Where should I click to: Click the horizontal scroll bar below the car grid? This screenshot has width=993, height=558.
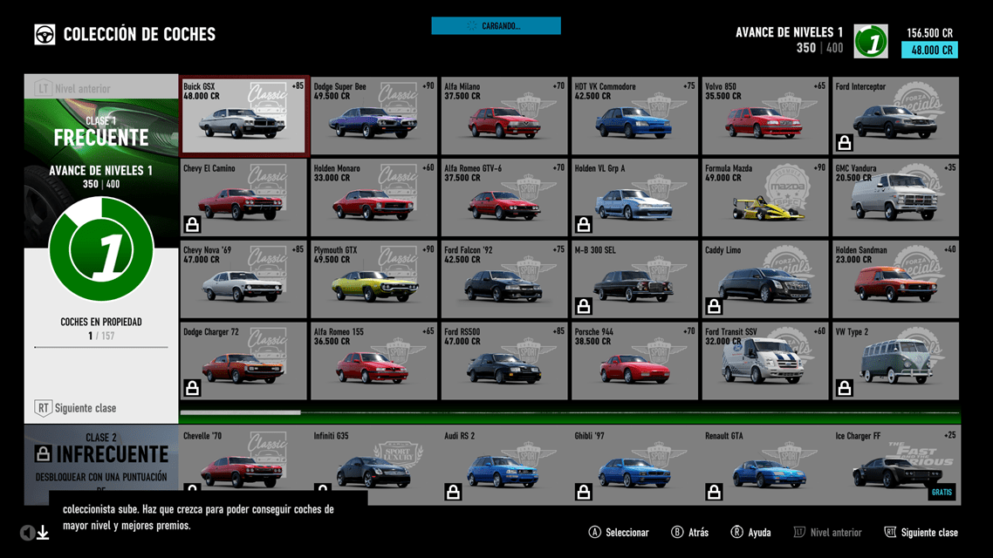pyautogui.click(x=570, y=412)
